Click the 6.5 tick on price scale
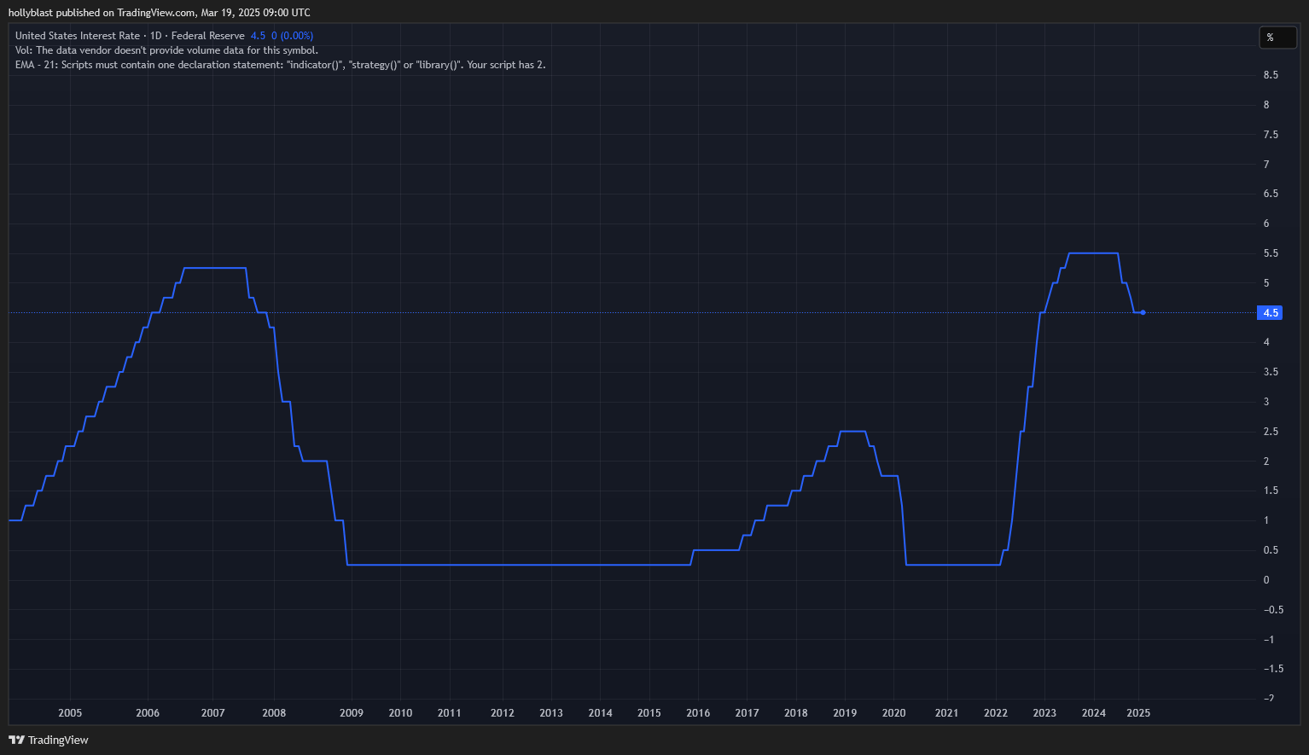This screenshot has height=755, width=1309. tap(1271, 194)
